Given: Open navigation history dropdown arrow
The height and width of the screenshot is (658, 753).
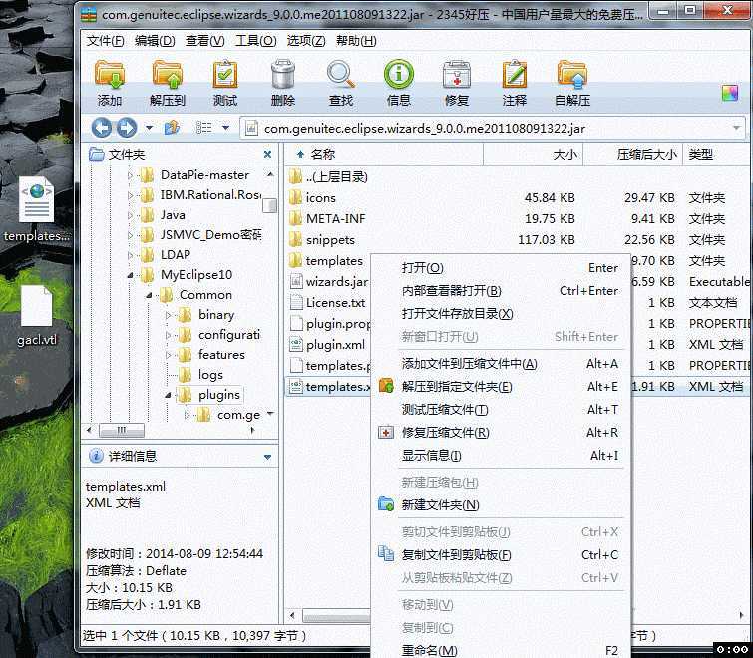Looking at the screenshot, I should [x=150, y=128].
